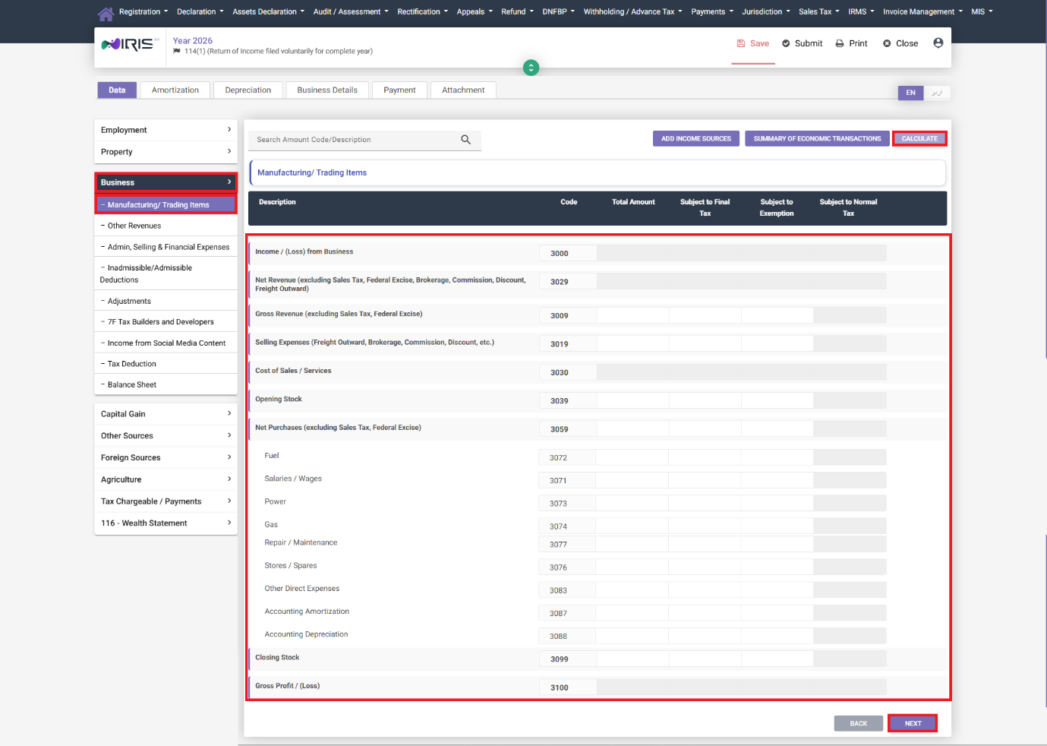Image resolution: width=1047 pixels, height=746 pixels.
Task: Open the Registration menu
Action: pos(143,11)
